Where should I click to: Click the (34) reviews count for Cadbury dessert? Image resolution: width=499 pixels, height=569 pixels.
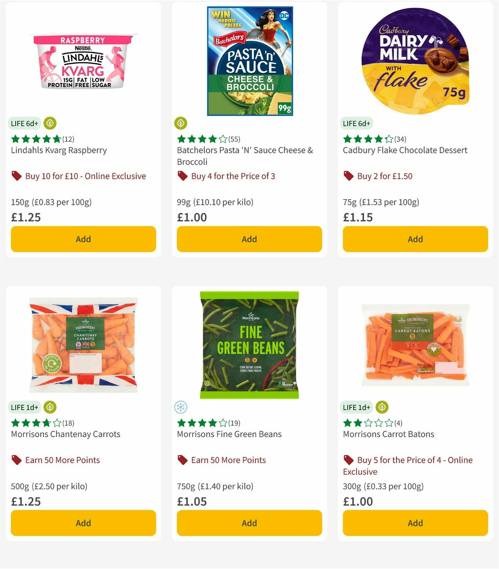[x=401, y=140]
